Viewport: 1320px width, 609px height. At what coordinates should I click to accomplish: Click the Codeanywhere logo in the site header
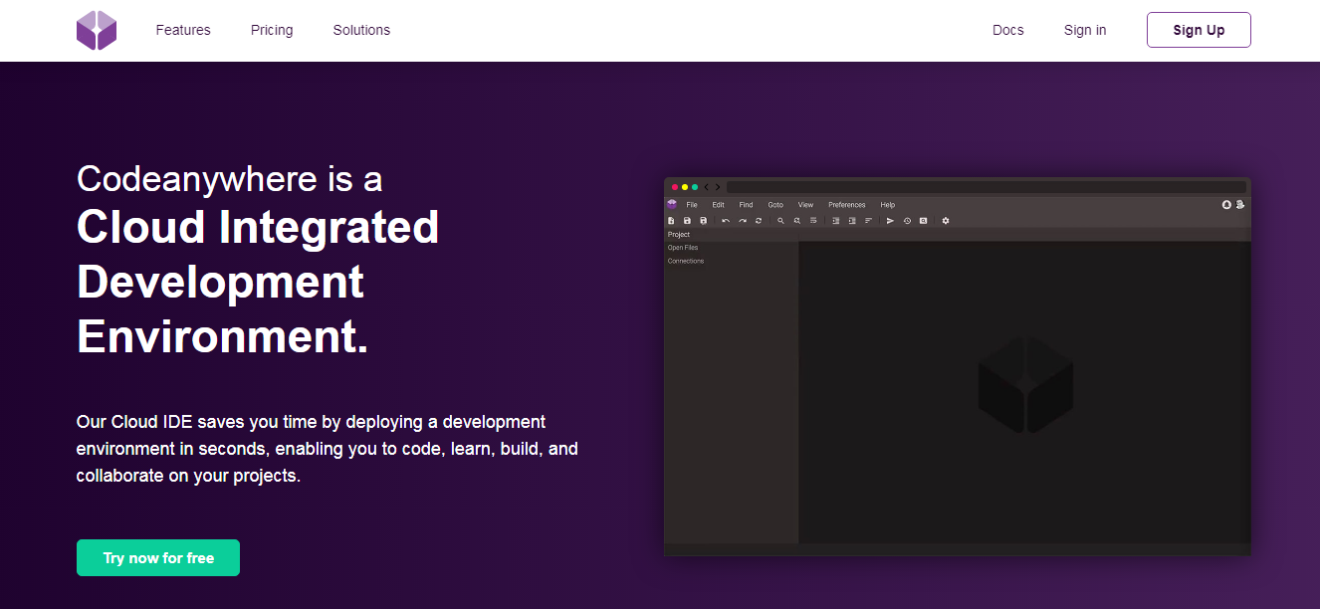coord(97,30)
